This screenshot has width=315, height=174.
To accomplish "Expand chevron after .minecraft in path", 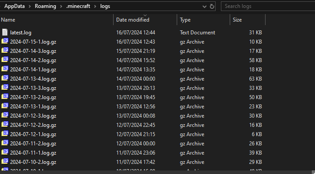I will coord(95,7).
